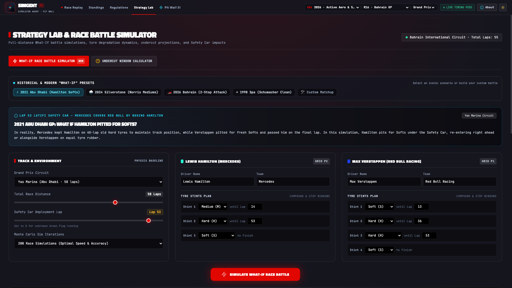This screenshot has width=512, height=288.
Task: Click the About button
Action: click(487, 7)
